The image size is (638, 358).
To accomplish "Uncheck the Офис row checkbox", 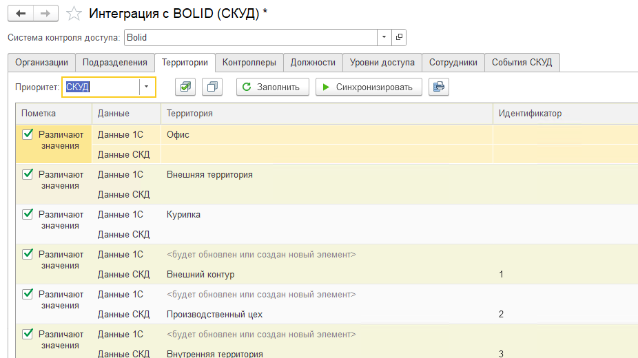I will point(28,135).
